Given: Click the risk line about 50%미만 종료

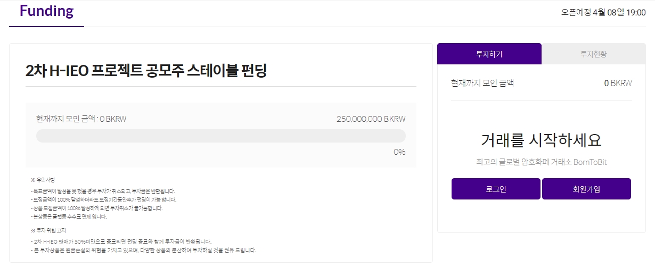Looking at the screenshot, I should click(x=121, y=241).
